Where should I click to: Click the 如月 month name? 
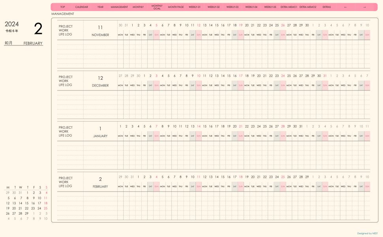click(x=8, y=43)
